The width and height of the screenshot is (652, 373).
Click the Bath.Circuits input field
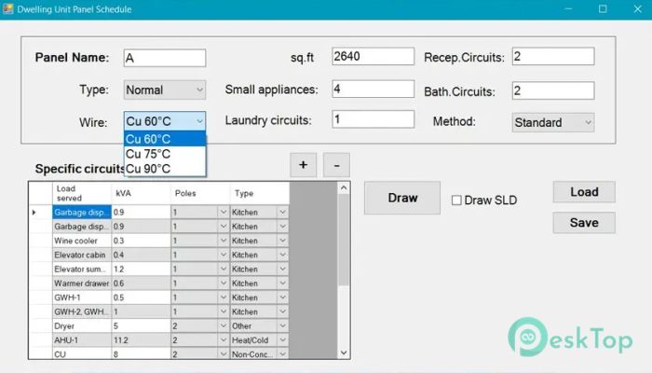(x=553, y=90)
